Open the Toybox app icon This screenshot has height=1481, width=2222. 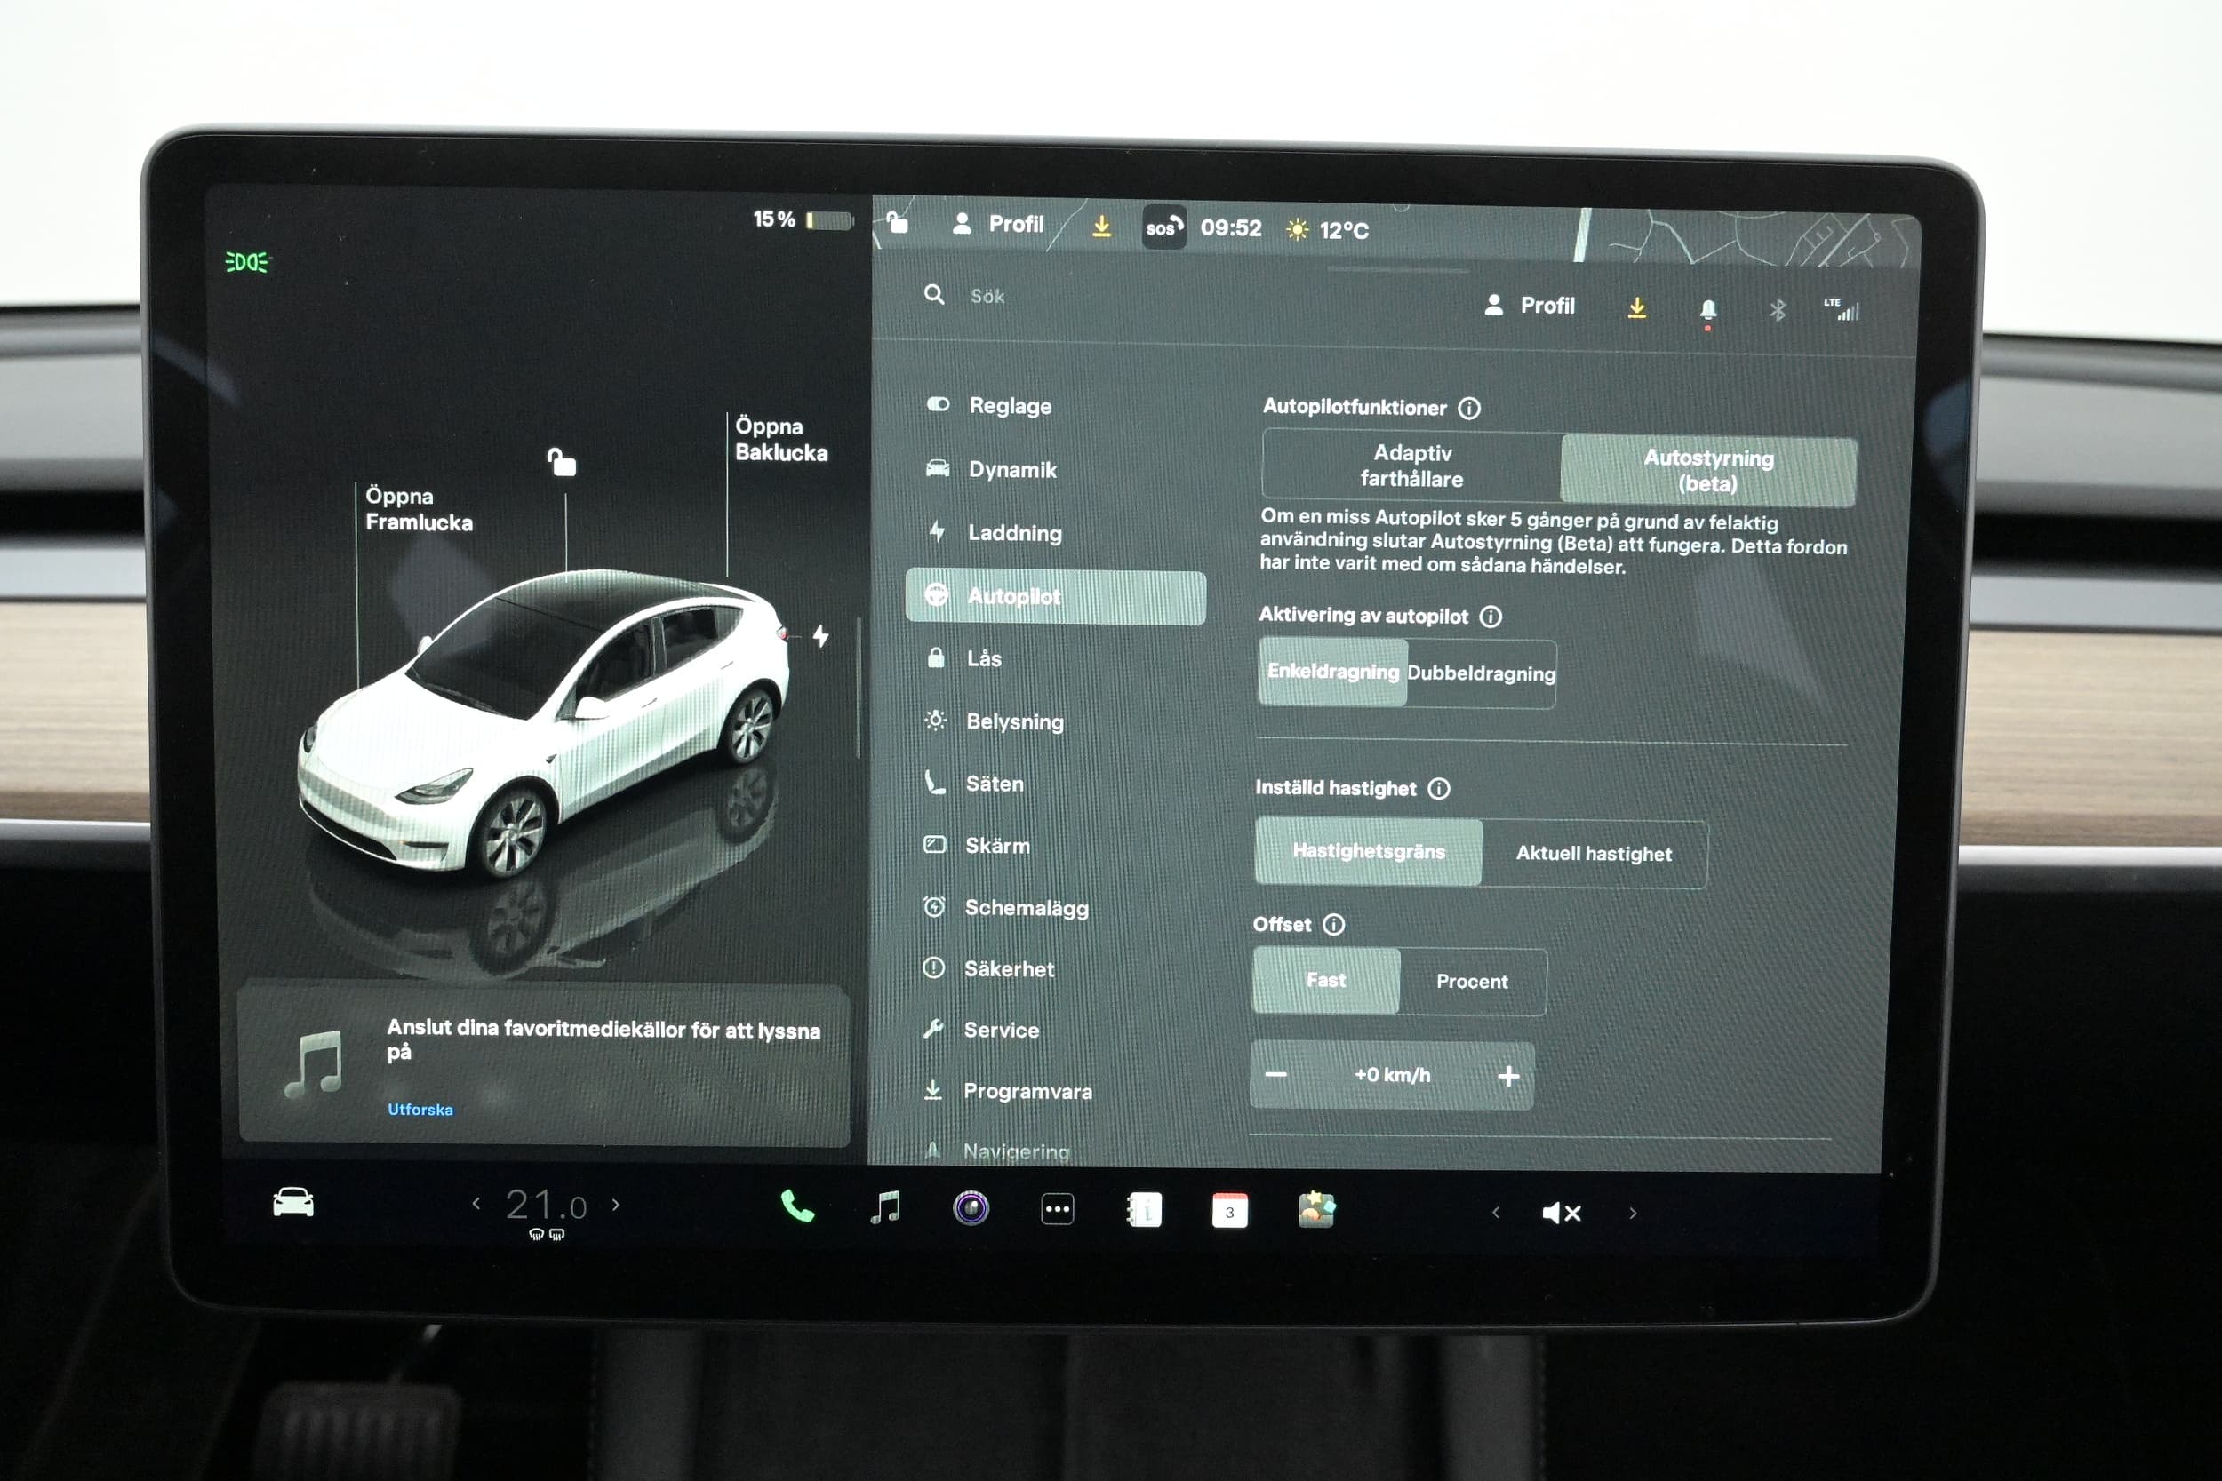(1316, 1210)
